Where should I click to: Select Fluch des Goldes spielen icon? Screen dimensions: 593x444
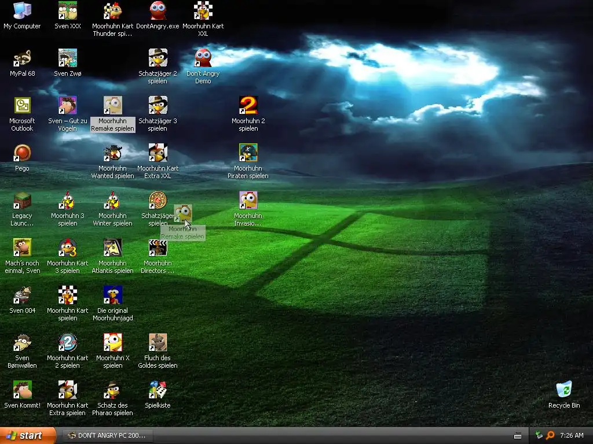[x=158, y=342]
